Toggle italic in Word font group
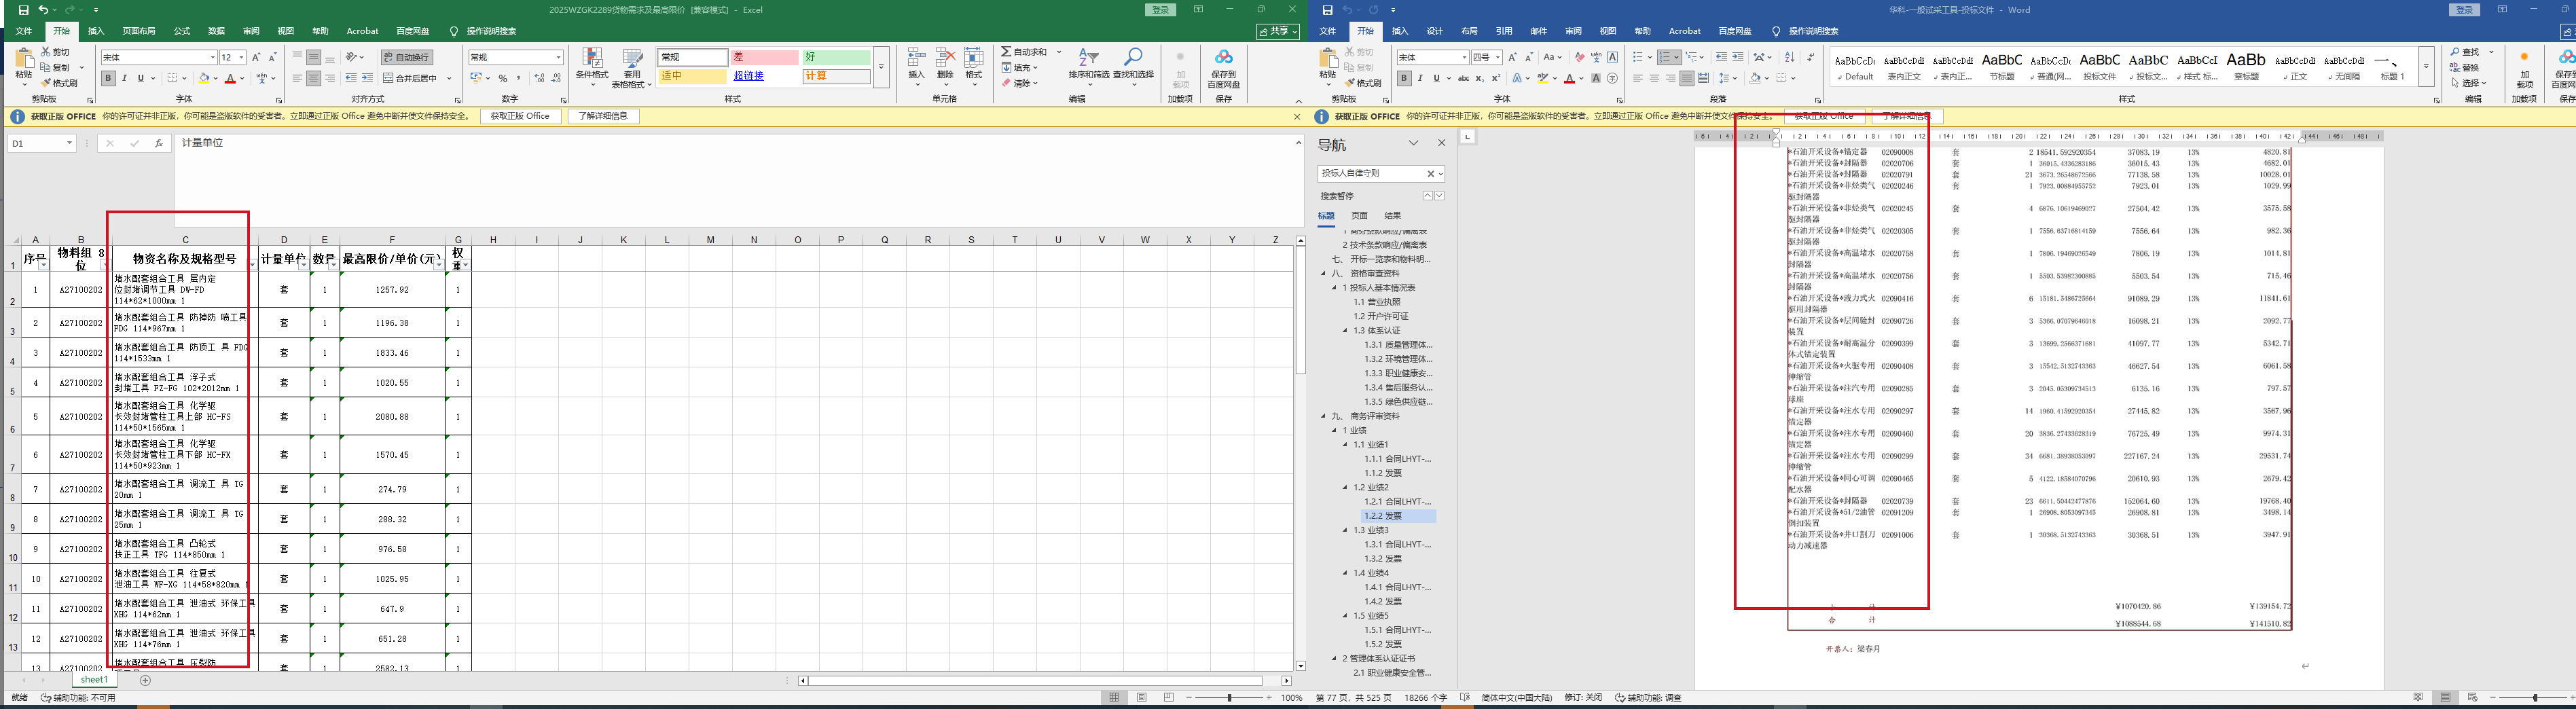The image size is (2576, 709). (x=1420, y=78)
